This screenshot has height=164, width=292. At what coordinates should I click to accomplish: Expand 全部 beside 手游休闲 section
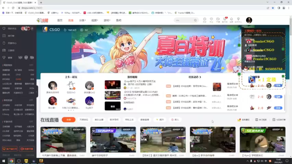[x=31, y=122]
